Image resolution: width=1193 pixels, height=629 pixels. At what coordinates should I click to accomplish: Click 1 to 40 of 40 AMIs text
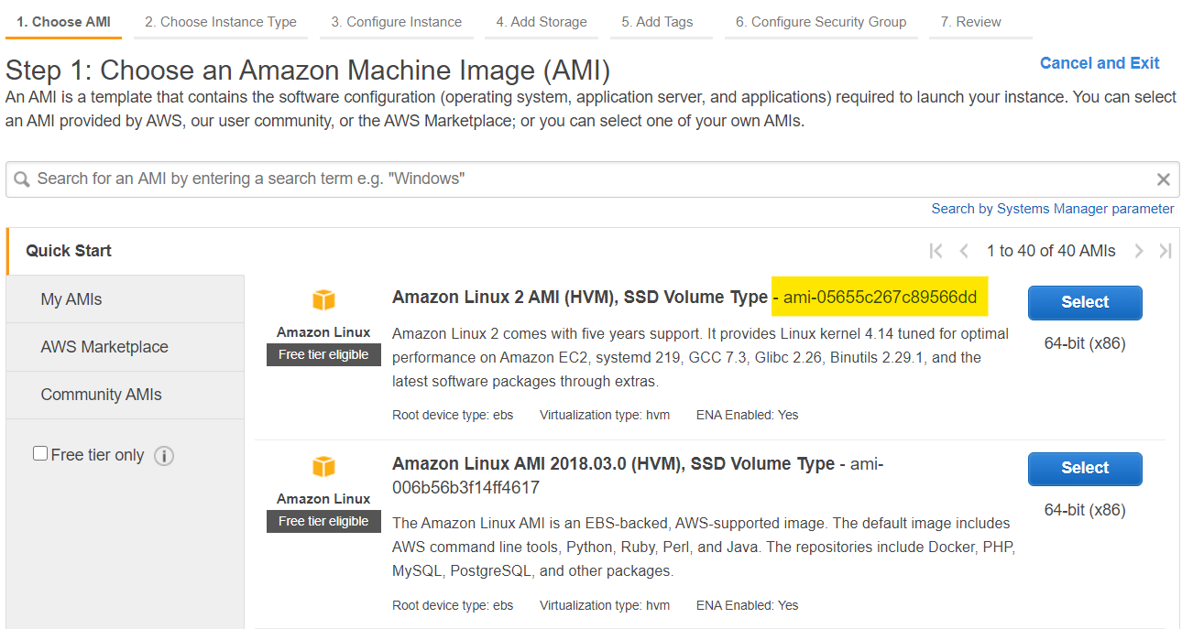coord(1051,251)
